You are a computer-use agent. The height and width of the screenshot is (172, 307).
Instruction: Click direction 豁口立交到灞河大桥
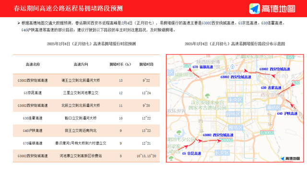[81, 118]
